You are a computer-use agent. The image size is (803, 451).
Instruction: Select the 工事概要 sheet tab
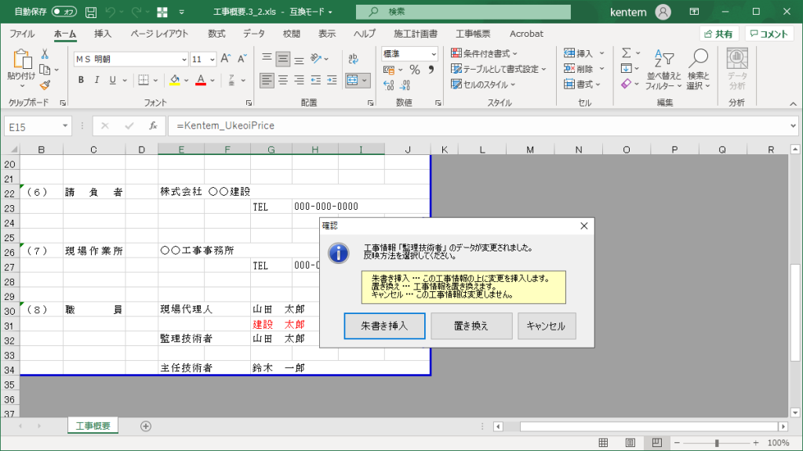(x=93, y=425)
